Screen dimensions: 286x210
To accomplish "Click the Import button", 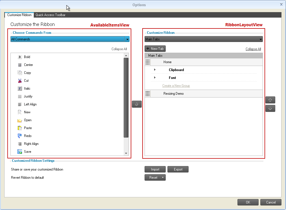I will (x=155, y=169).
